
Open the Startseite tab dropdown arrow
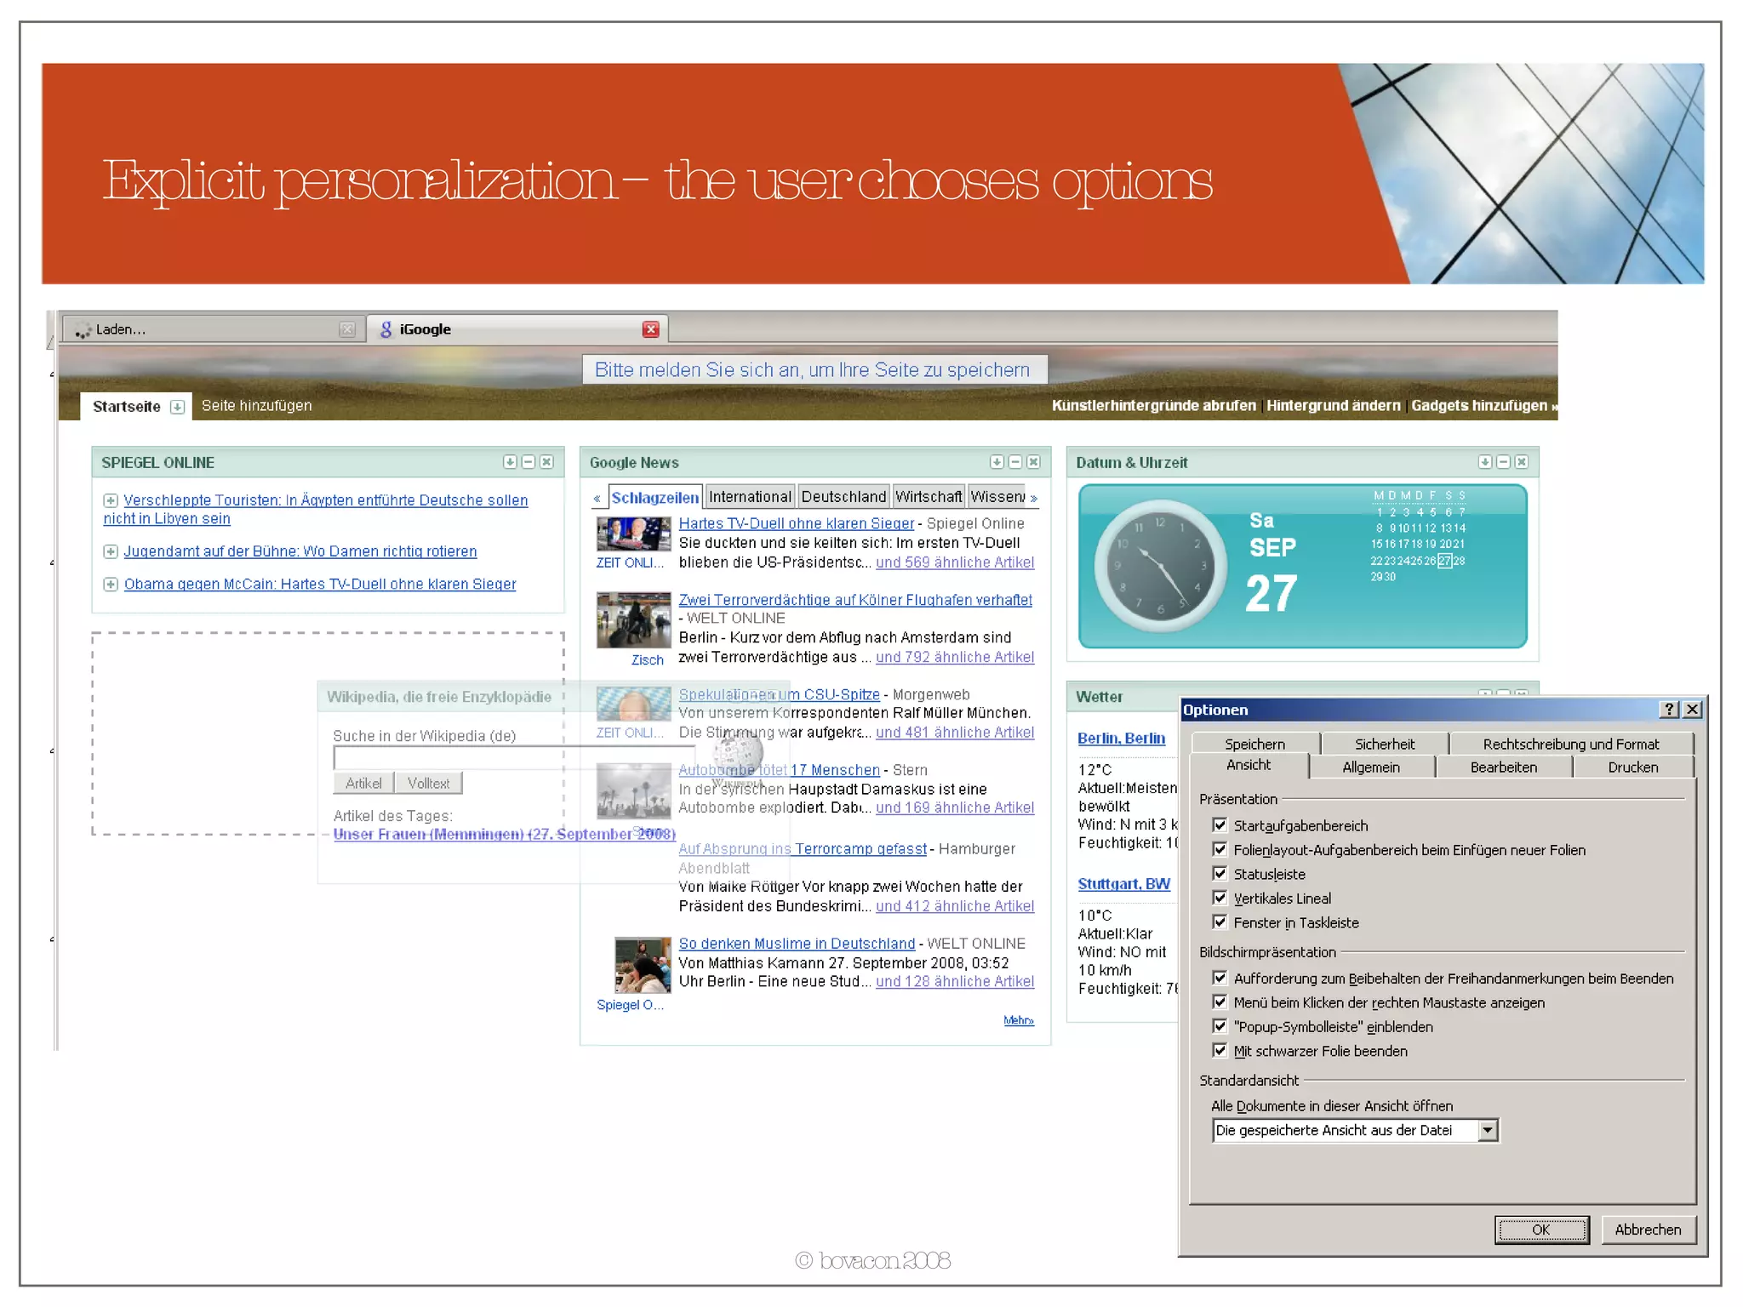[x=177, y=407]
